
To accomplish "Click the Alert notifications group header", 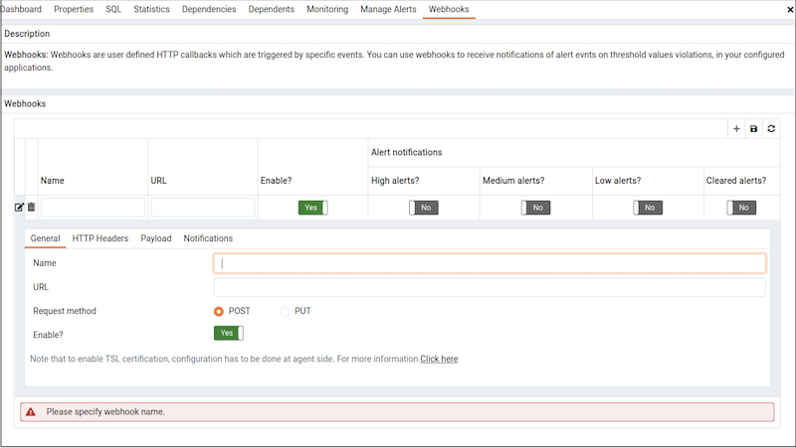I will coord(406,152).
